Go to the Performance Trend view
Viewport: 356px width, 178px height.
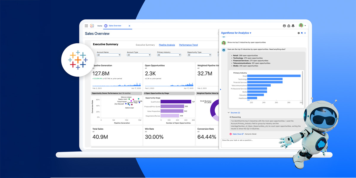point(188,45)
